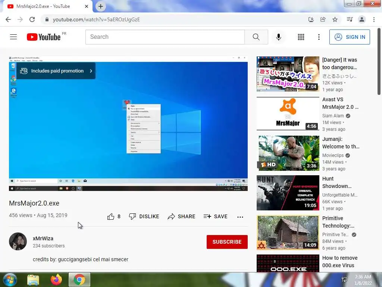382x287 pixels.
Task: Click the 456 views • Aug 15, 2019 text
Action: point(38,215)
